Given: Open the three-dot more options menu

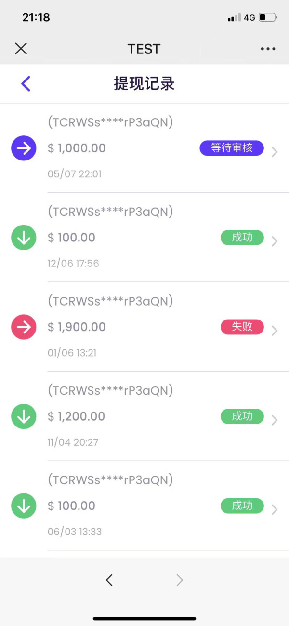Looking at the screenshot, I should click(x=268, y=49).
